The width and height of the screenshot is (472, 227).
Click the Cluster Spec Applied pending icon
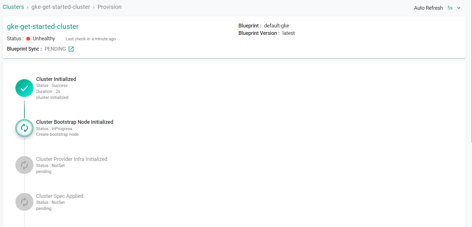coord(24,202)
